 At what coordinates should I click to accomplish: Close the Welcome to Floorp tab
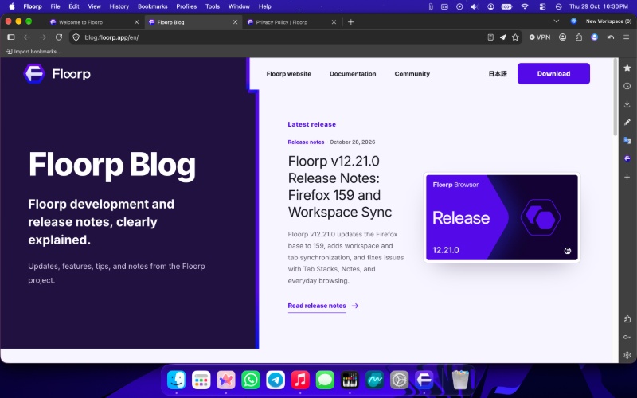click(136, 22)
